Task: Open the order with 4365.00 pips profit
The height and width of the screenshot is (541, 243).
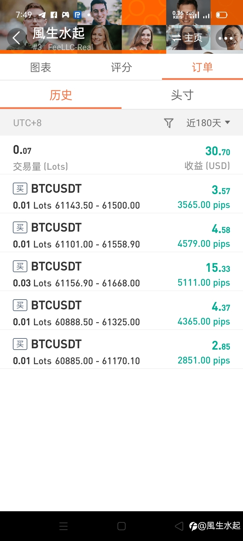Action: click(122, 310)
